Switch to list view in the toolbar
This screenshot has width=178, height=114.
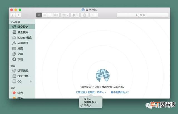tap(45, 15)
